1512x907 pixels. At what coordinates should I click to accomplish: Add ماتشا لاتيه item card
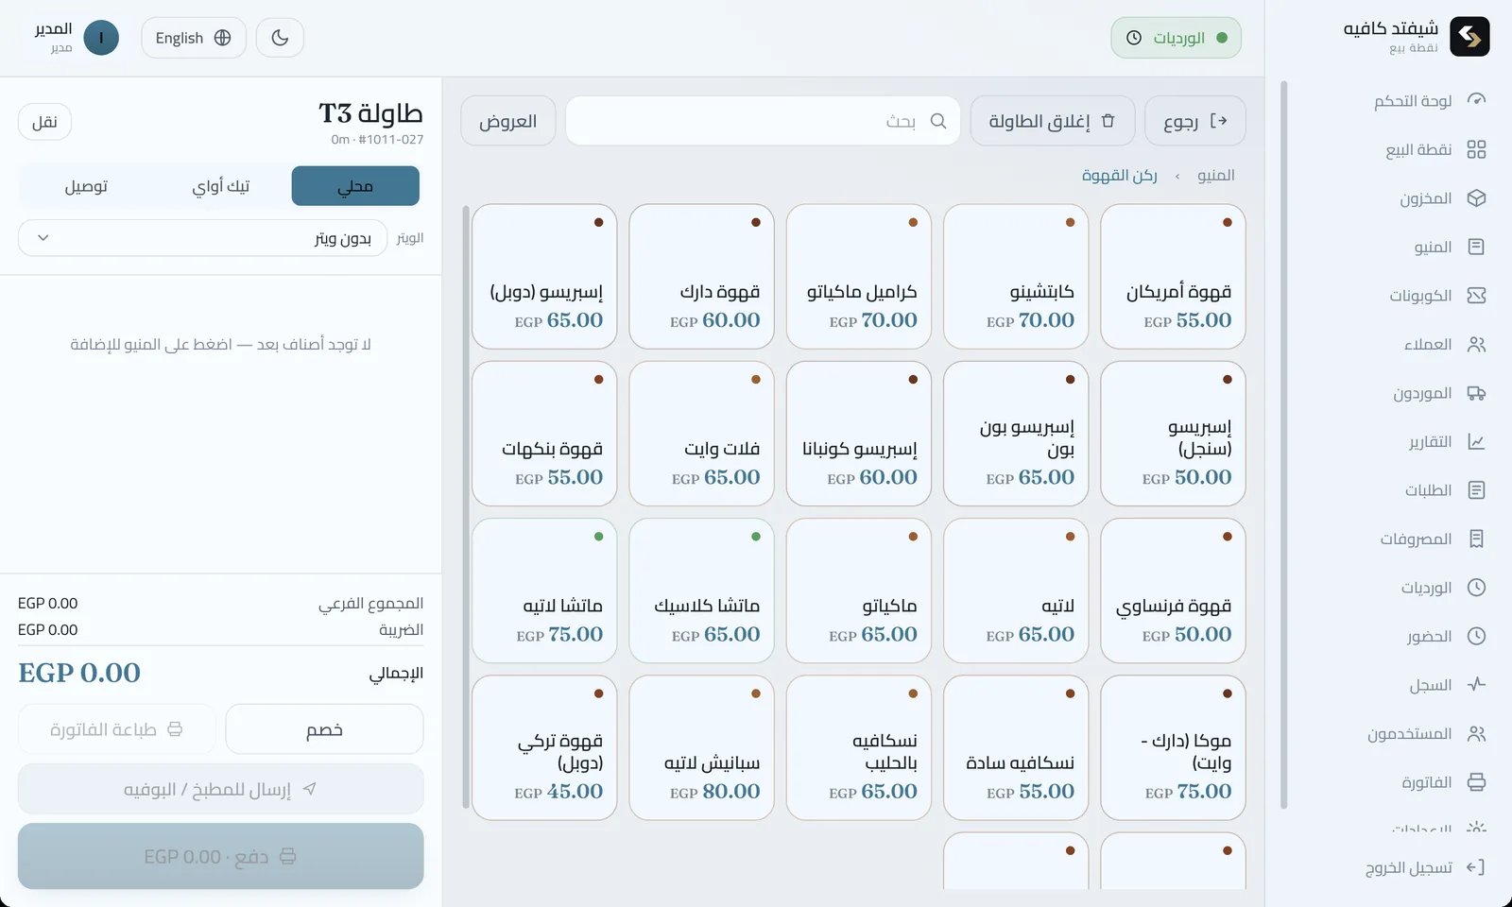(x=544, y=590)
